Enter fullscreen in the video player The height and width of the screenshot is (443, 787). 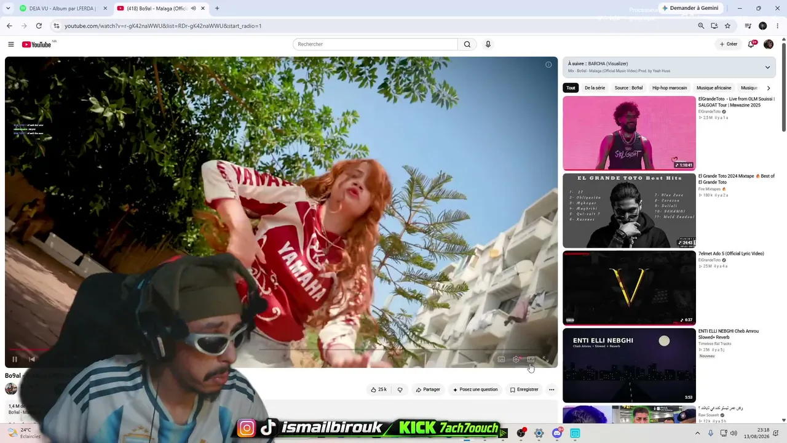coord(545,359)
